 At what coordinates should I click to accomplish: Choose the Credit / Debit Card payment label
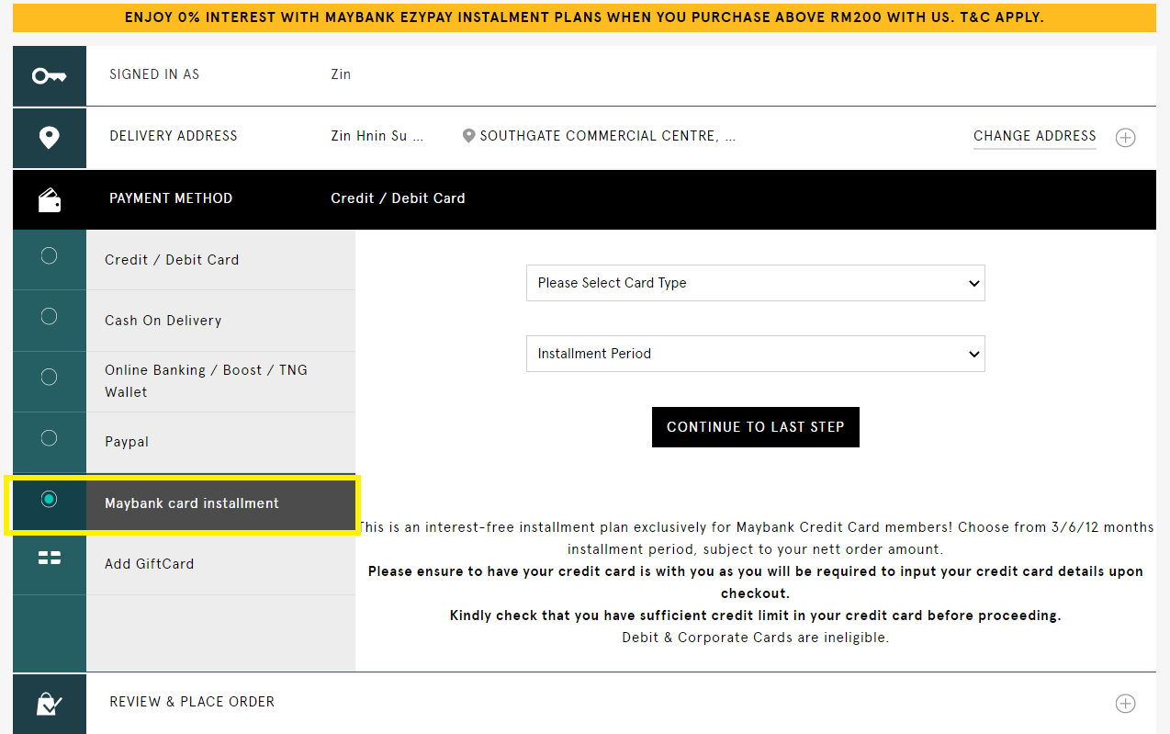172,260
